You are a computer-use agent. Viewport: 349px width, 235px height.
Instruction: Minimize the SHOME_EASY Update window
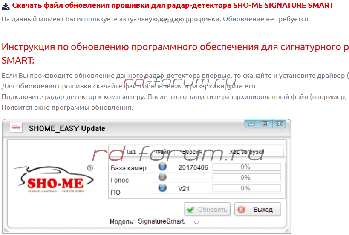(x=251, y=124)
